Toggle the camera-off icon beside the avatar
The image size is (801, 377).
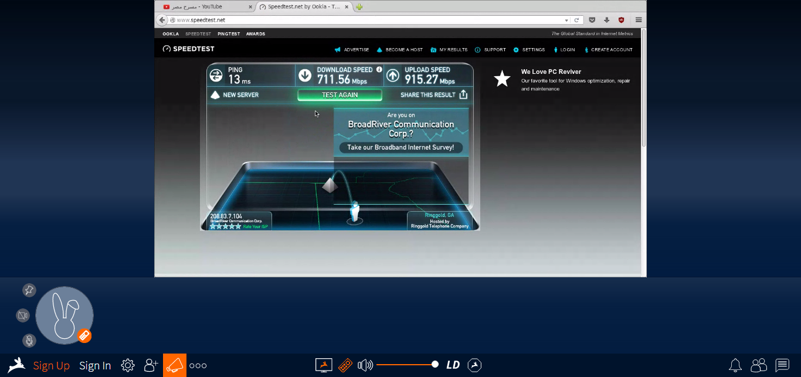(x=23, y=315)
